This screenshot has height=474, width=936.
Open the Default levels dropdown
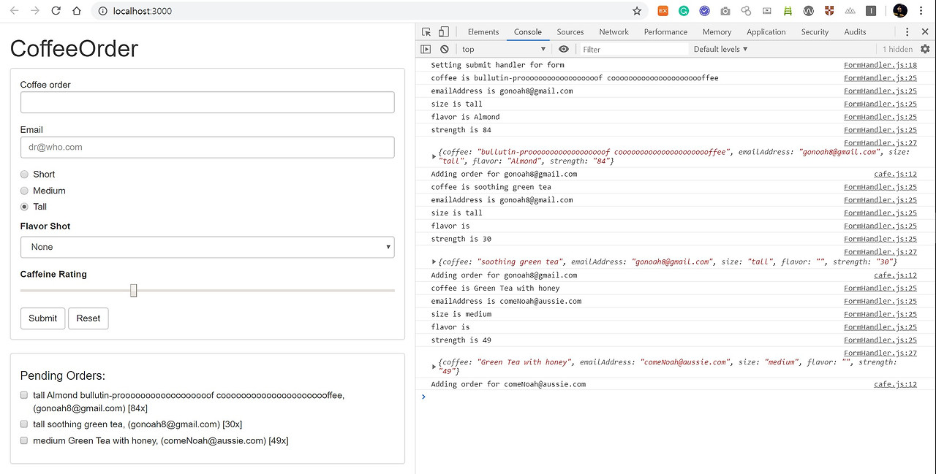[x=721, y=49]
